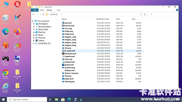Image resolution: width=182 pixels, height=102 pixels.
Task: Select the calc.exef file icon
Action: click(x=63, y=23)
